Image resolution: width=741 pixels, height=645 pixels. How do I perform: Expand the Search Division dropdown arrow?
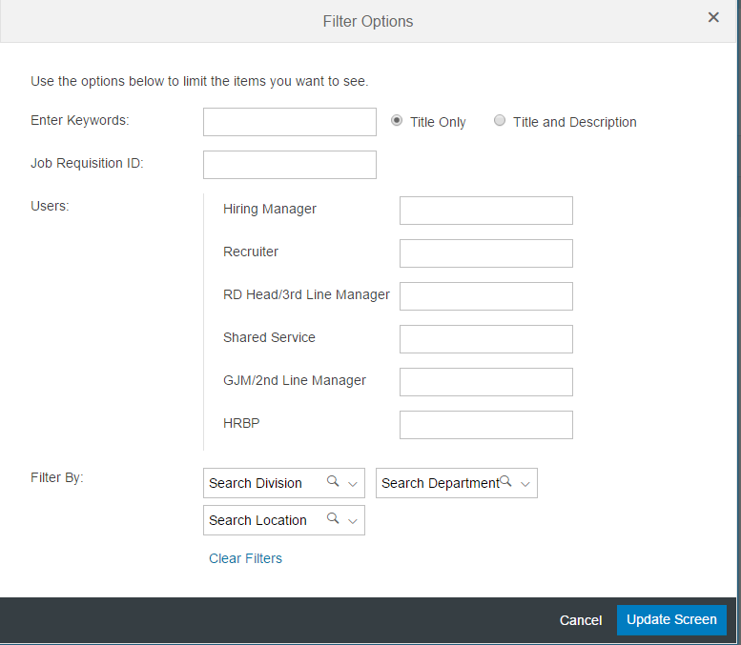(x=353, y=484)
